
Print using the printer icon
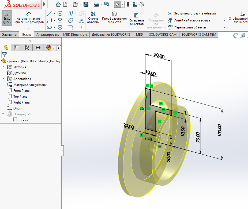point(96,4)
